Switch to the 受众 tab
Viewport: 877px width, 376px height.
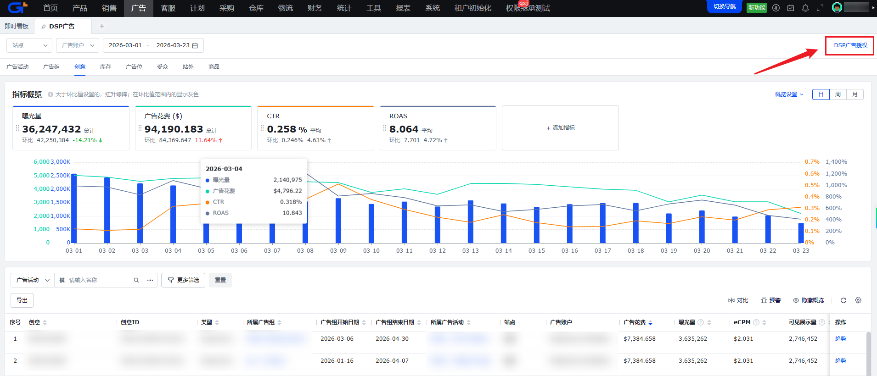point(163,67)
